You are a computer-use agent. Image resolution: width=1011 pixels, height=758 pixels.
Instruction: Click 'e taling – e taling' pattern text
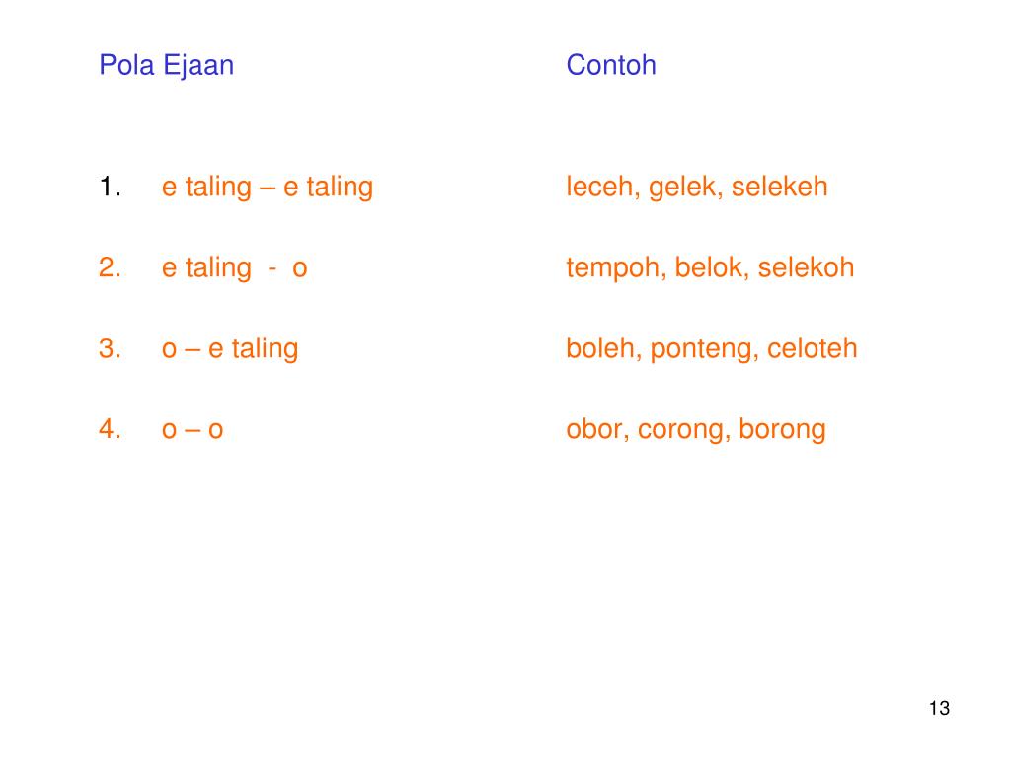(268, 188)
